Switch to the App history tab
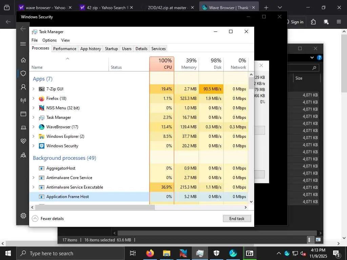347x260 pixels. coord(90,49)
